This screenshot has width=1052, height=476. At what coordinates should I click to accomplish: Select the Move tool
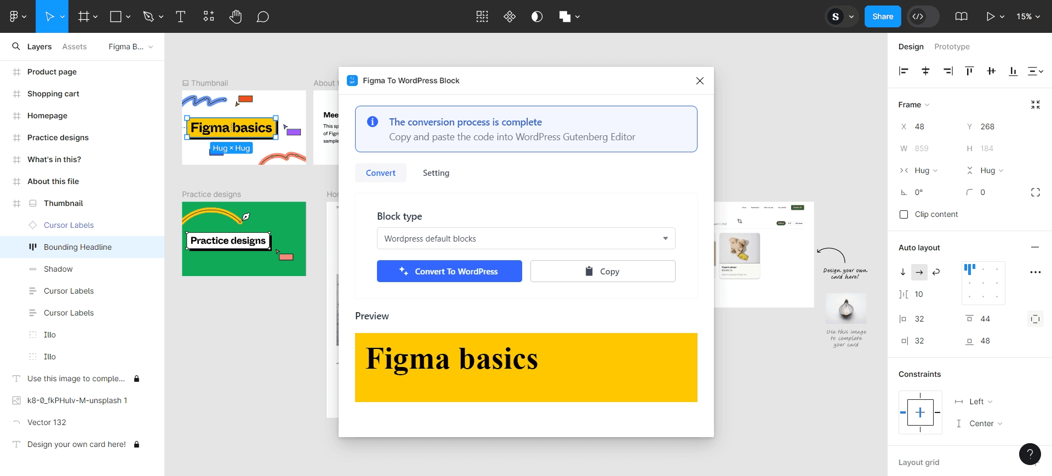[49, 16]
